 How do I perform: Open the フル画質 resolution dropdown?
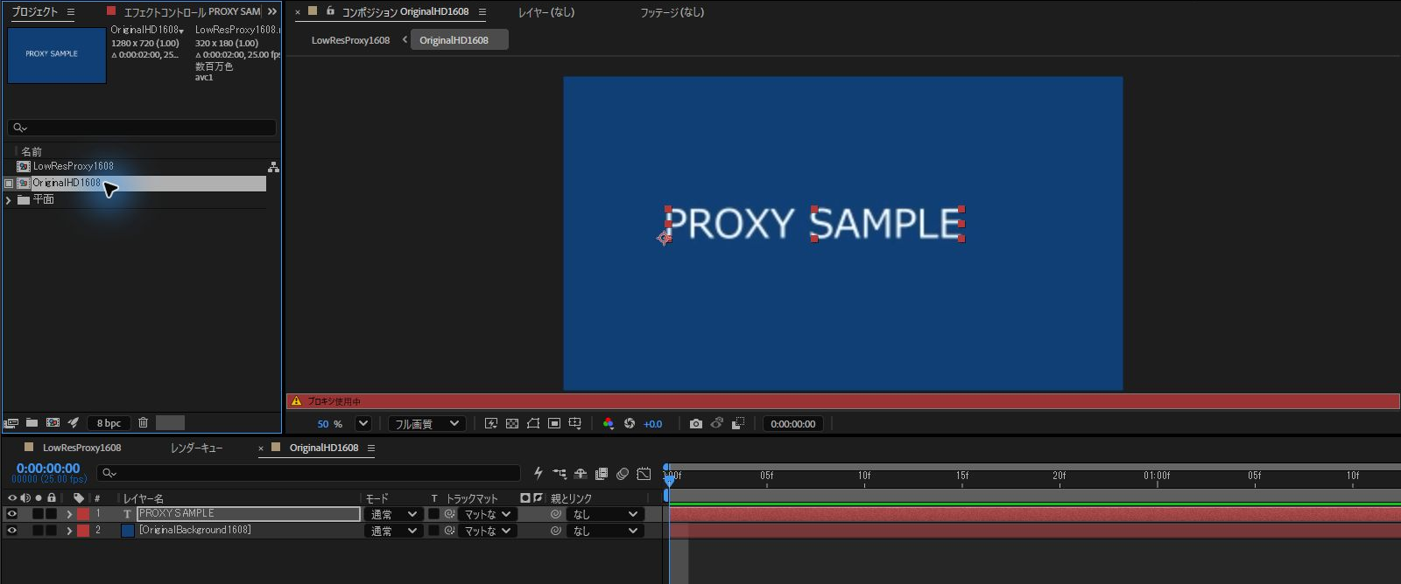click(426, 424)
